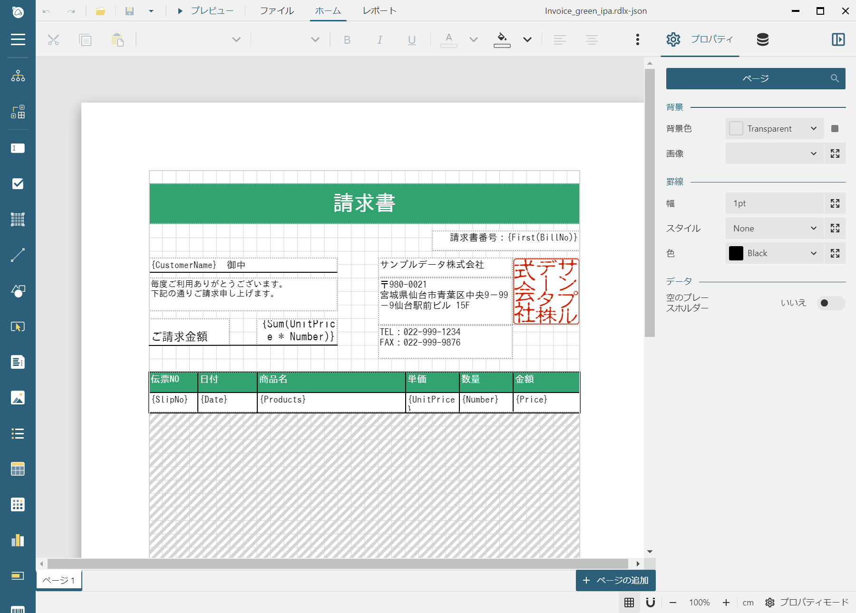Toggle Bold formatting
This screenshot has height=613, width=856.
(x=347, y=40)
